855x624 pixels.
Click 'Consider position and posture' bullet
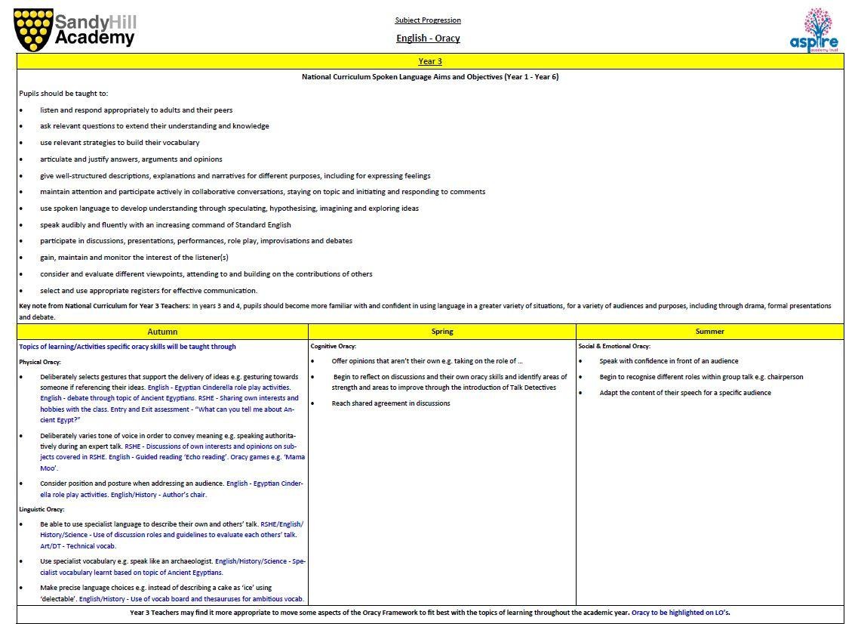click(x=171, y=489)
